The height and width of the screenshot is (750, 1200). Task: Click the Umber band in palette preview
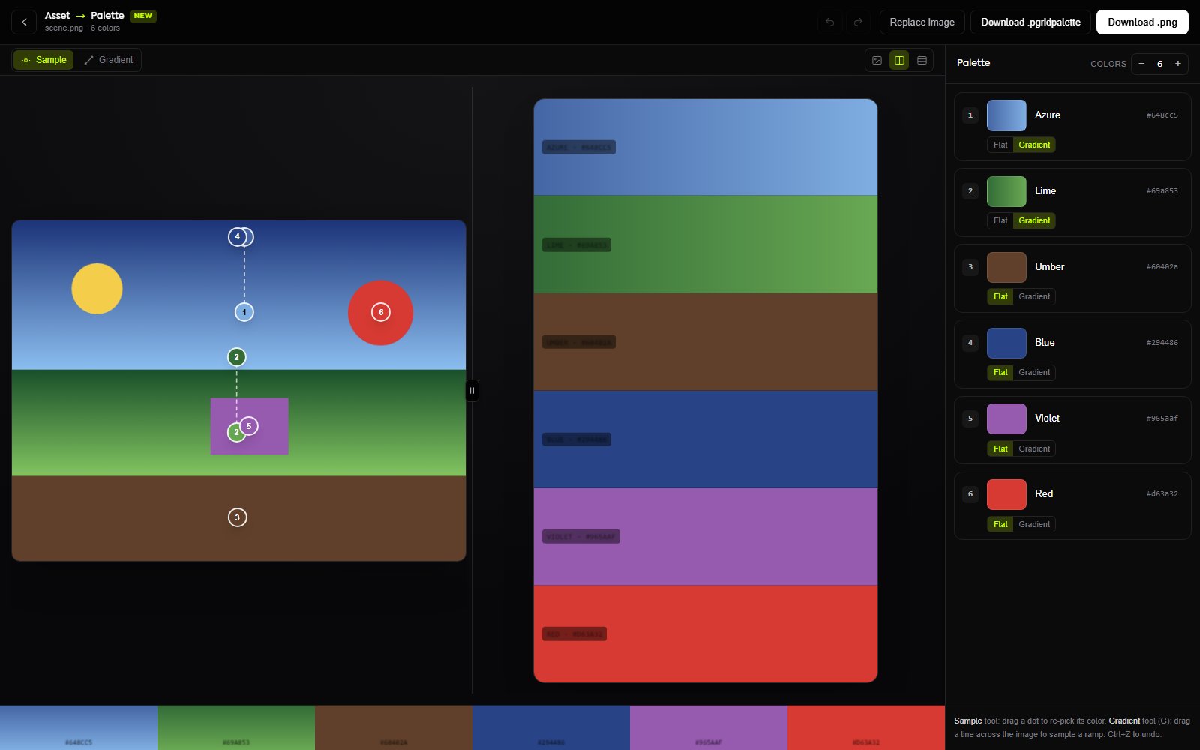tap(706, 342)
